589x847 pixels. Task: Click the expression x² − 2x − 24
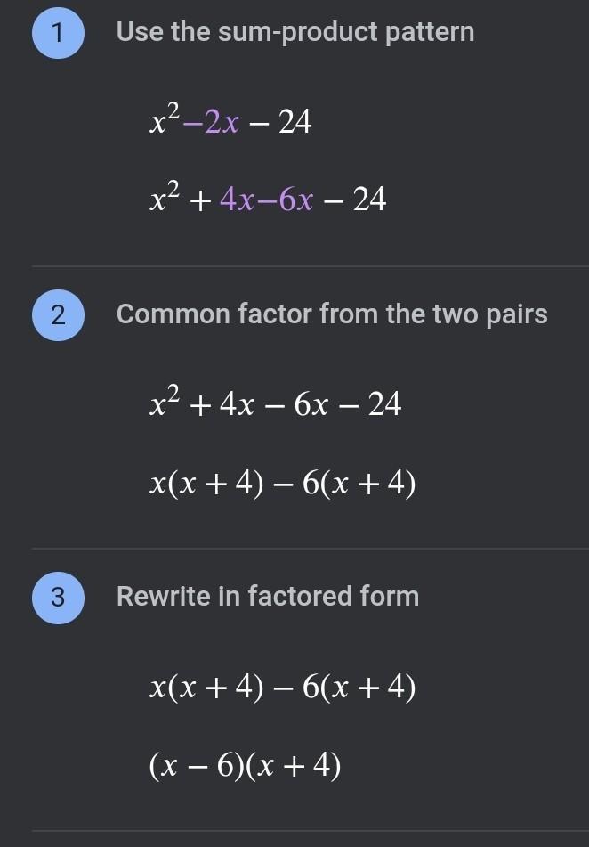[x=230, y=122]
